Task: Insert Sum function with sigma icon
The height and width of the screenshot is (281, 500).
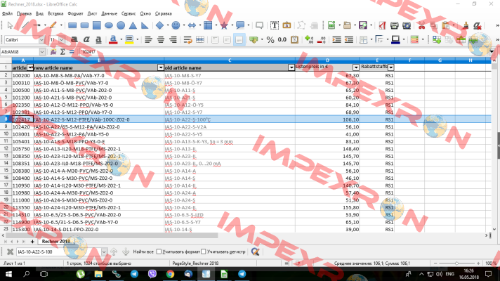Action: [63, 52]
